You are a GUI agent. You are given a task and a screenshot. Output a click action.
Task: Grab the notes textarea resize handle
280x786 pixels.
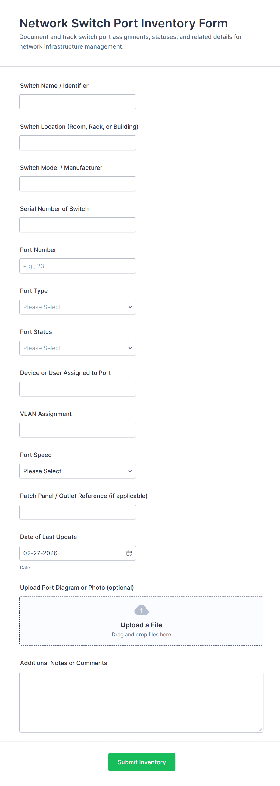click(x=260, y=729)
